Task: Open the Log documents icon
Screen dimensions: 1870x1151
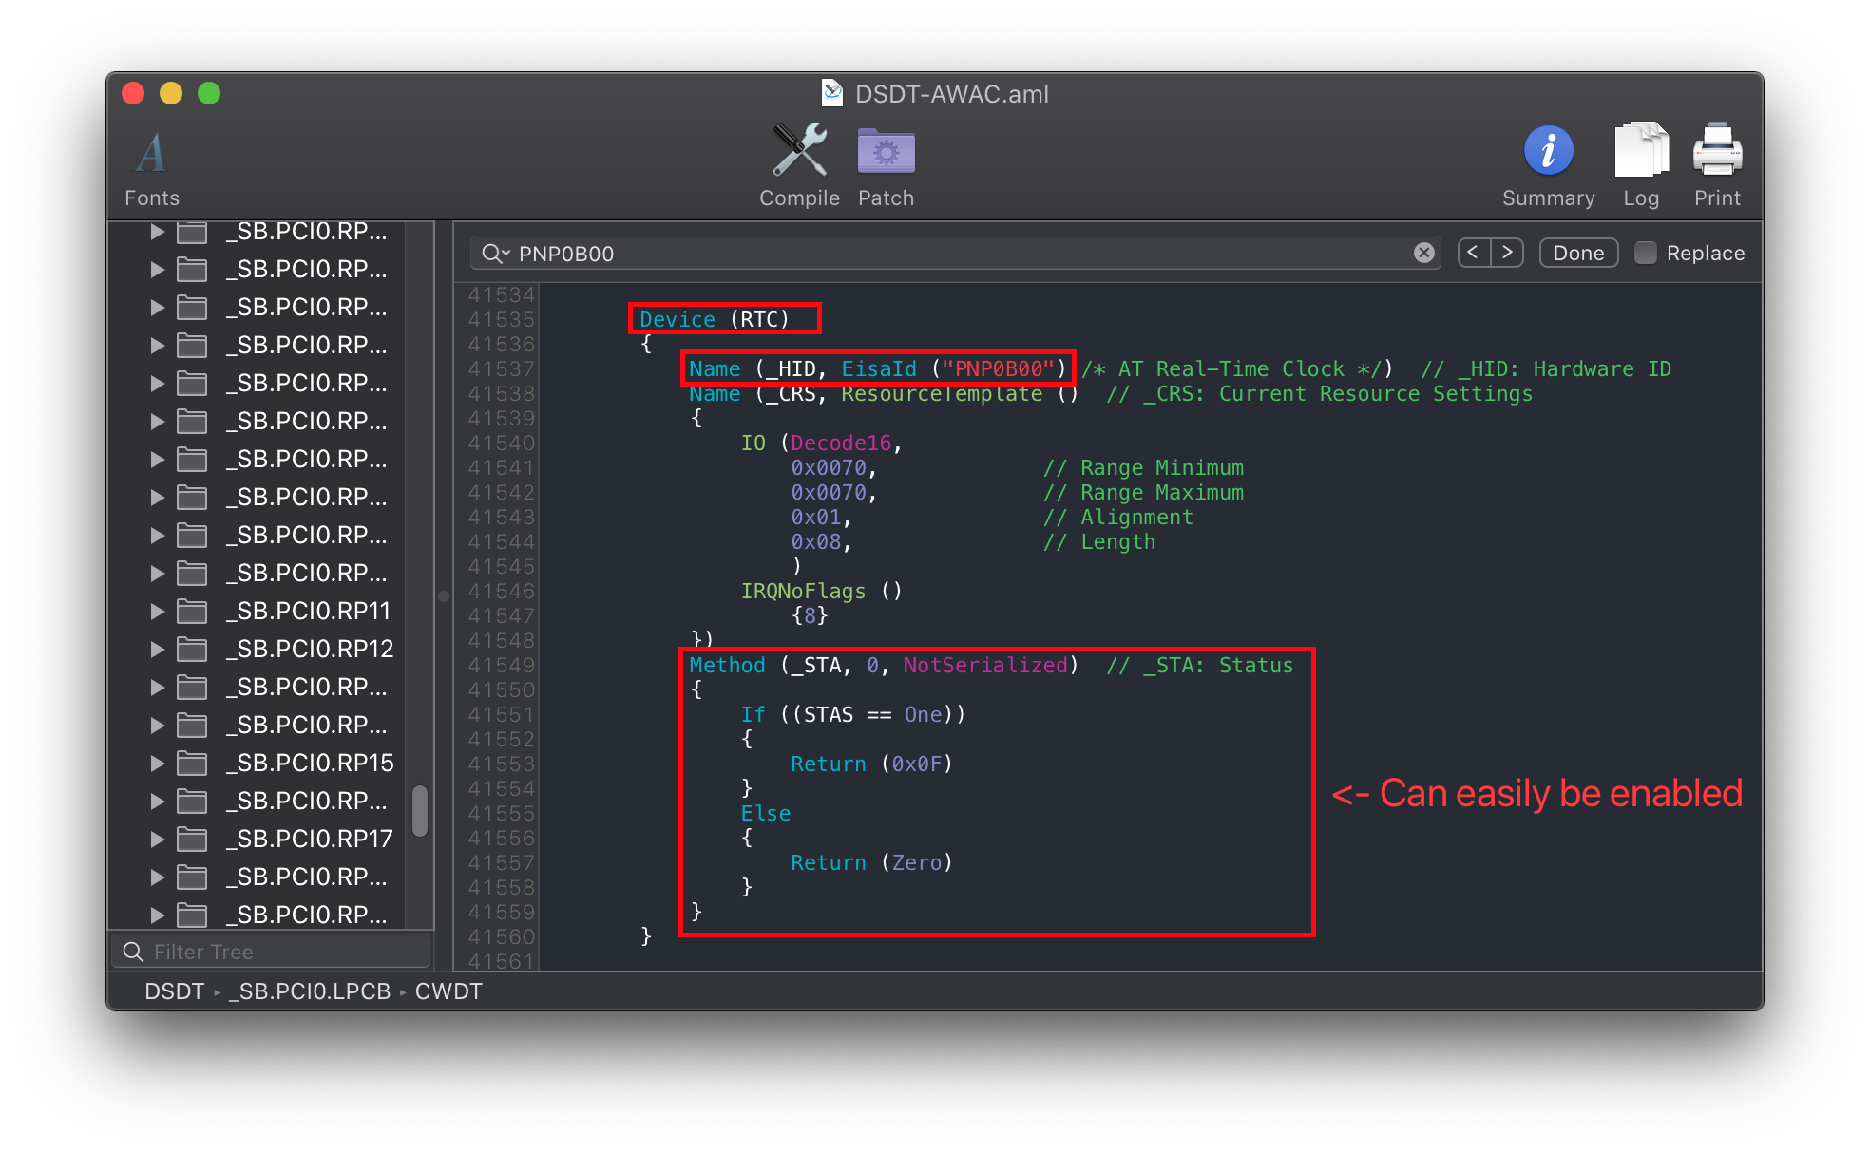Action: pos(1640,151)
